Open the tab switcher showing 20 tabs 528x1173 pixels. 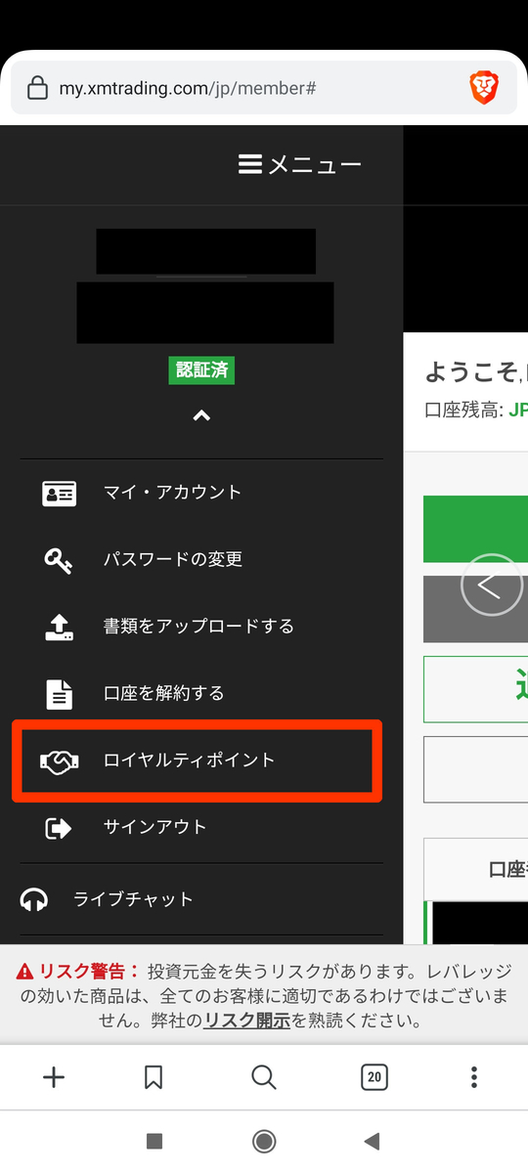pyautogui.click(x=374, y=1077)
